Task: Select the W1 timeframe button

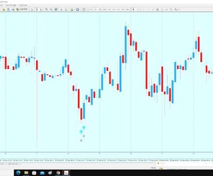Action: [123, 10]
